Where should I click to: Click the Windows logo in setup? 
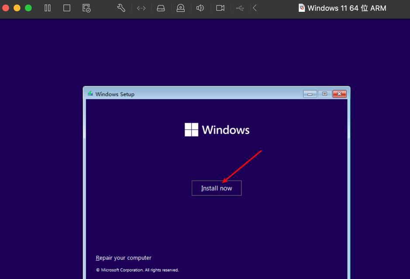[191, 130]
